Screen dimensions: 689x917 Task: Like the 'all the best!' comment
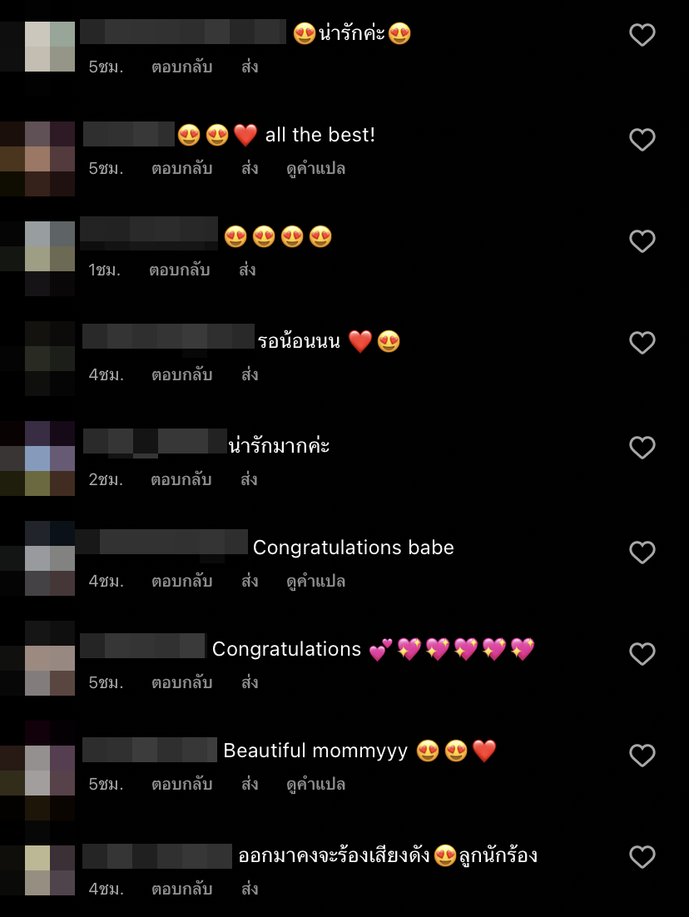pos(642,139)
